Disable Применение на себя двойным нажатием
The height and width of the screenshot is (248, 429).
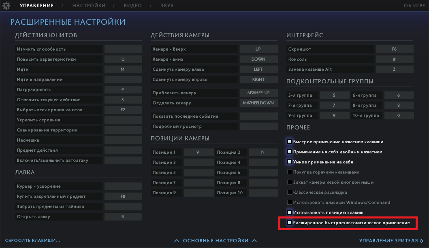pos(290,152)
